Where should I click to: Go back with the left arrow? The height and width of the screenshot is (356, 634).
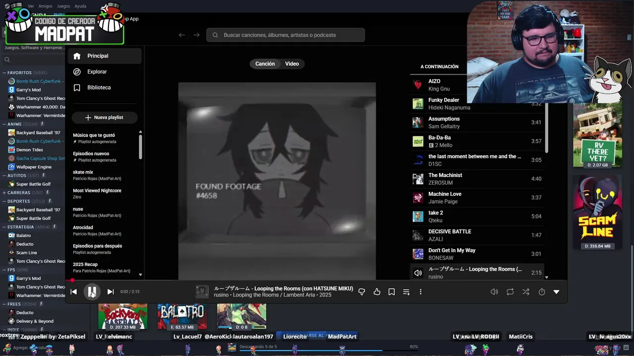(182, 35)
